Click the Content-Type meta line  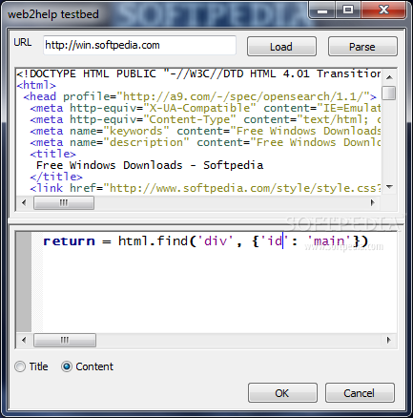tap(205, 119)
